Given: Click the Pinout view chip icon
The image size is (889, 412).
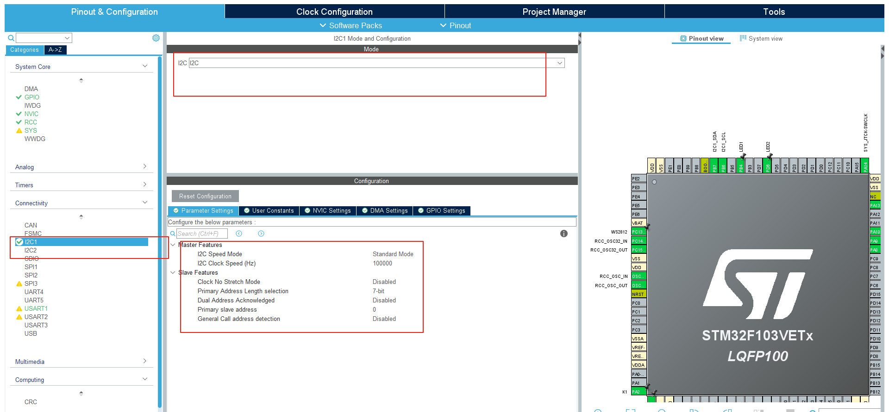Looking at the screenshot, I should (683, 38).
